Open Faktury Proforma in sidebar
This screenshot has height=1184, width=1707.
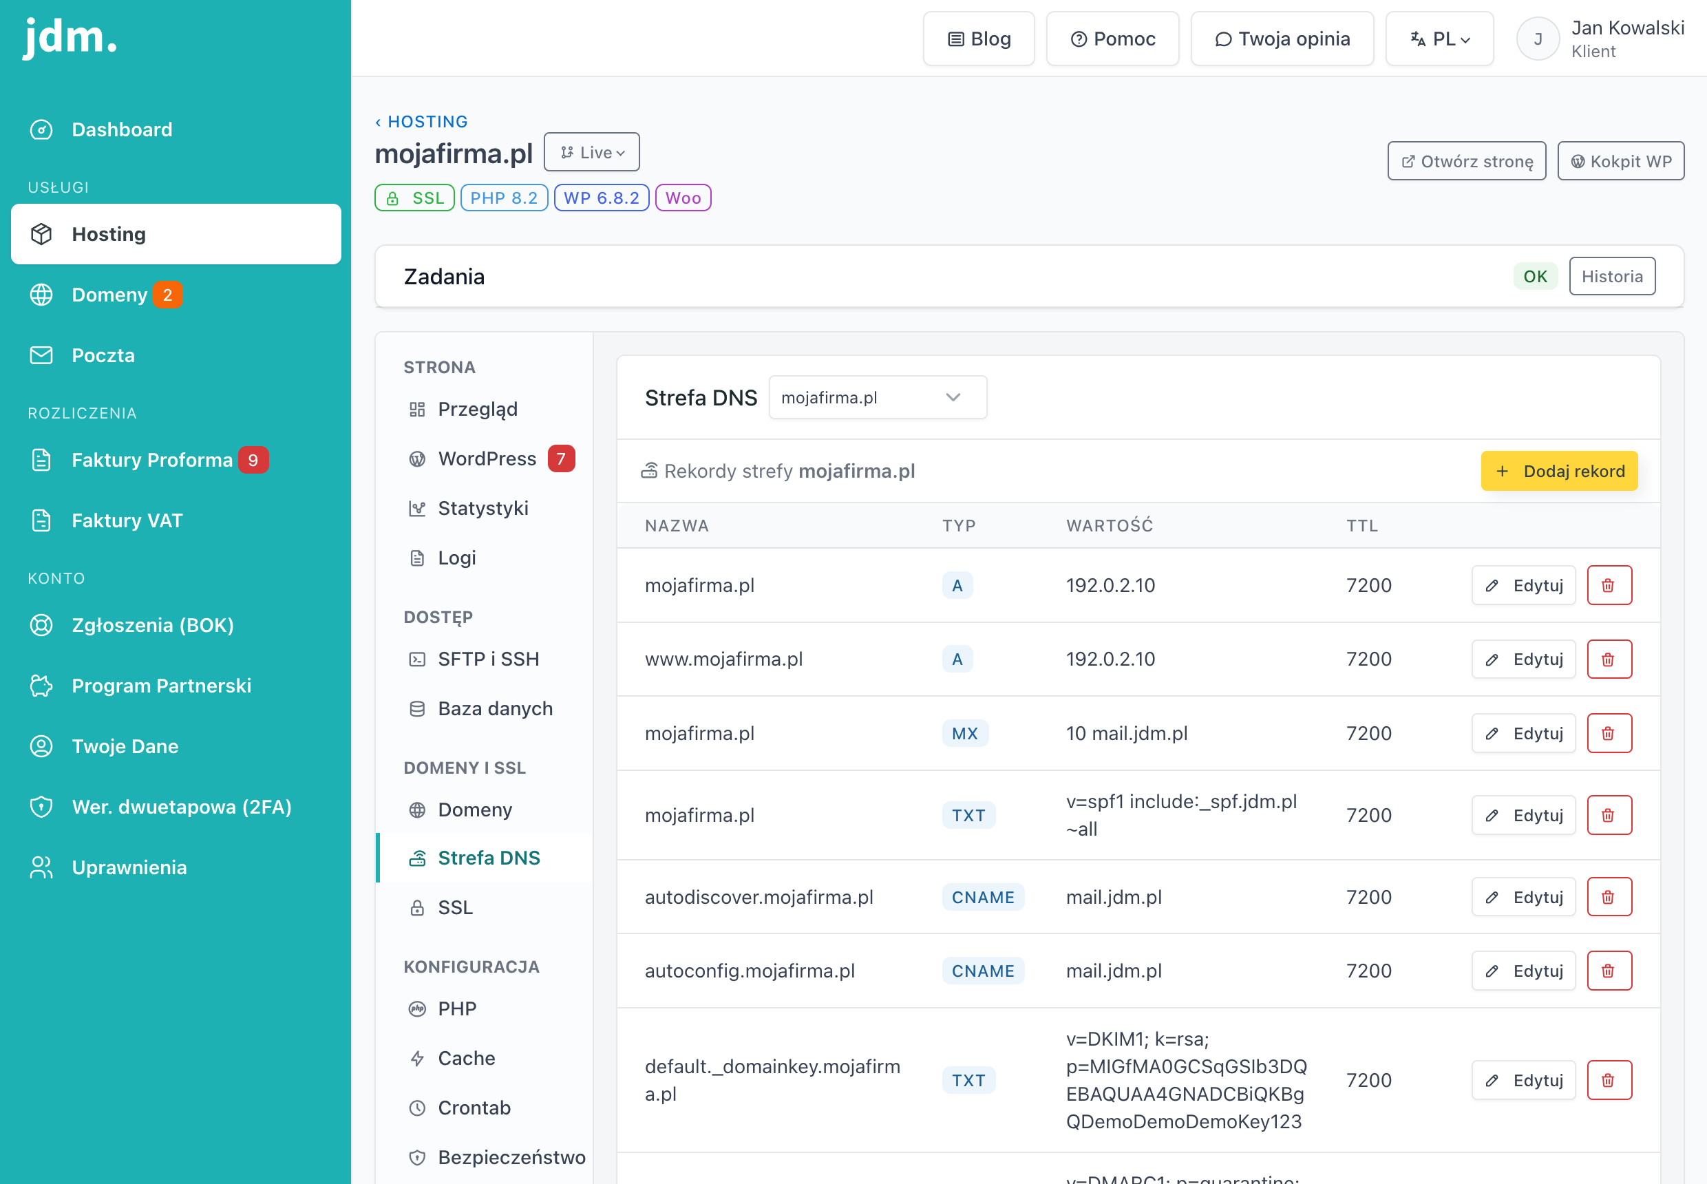coord(177,460)
